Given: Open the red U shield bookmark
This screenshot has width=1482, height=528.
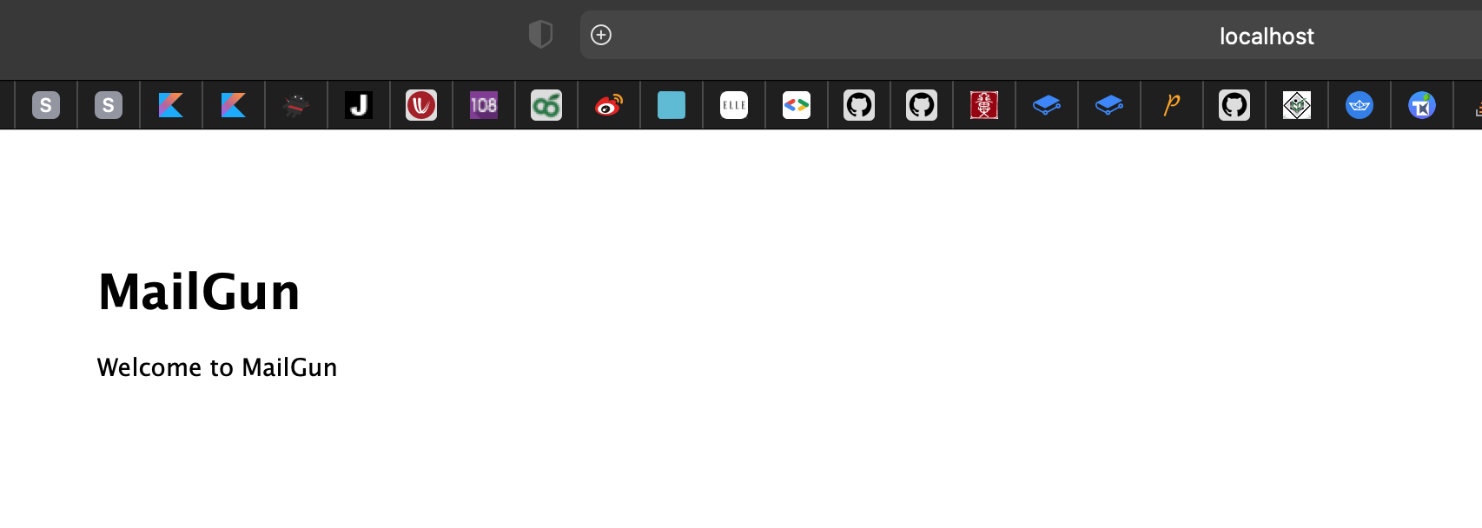Looking at the screenshot, I should [421, 105].
